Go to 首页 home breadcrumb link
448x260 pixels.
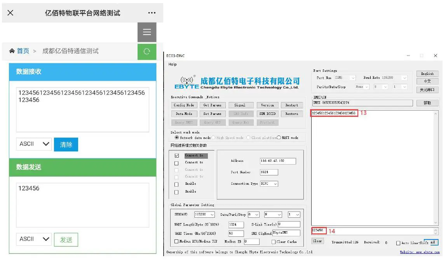coord(23,51)
